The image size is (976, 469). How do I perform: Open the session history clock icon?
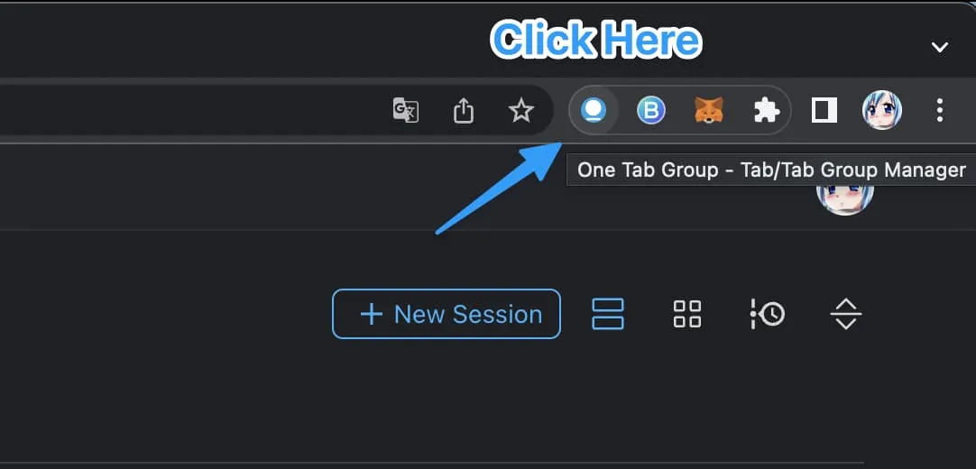tap(768, 314)
